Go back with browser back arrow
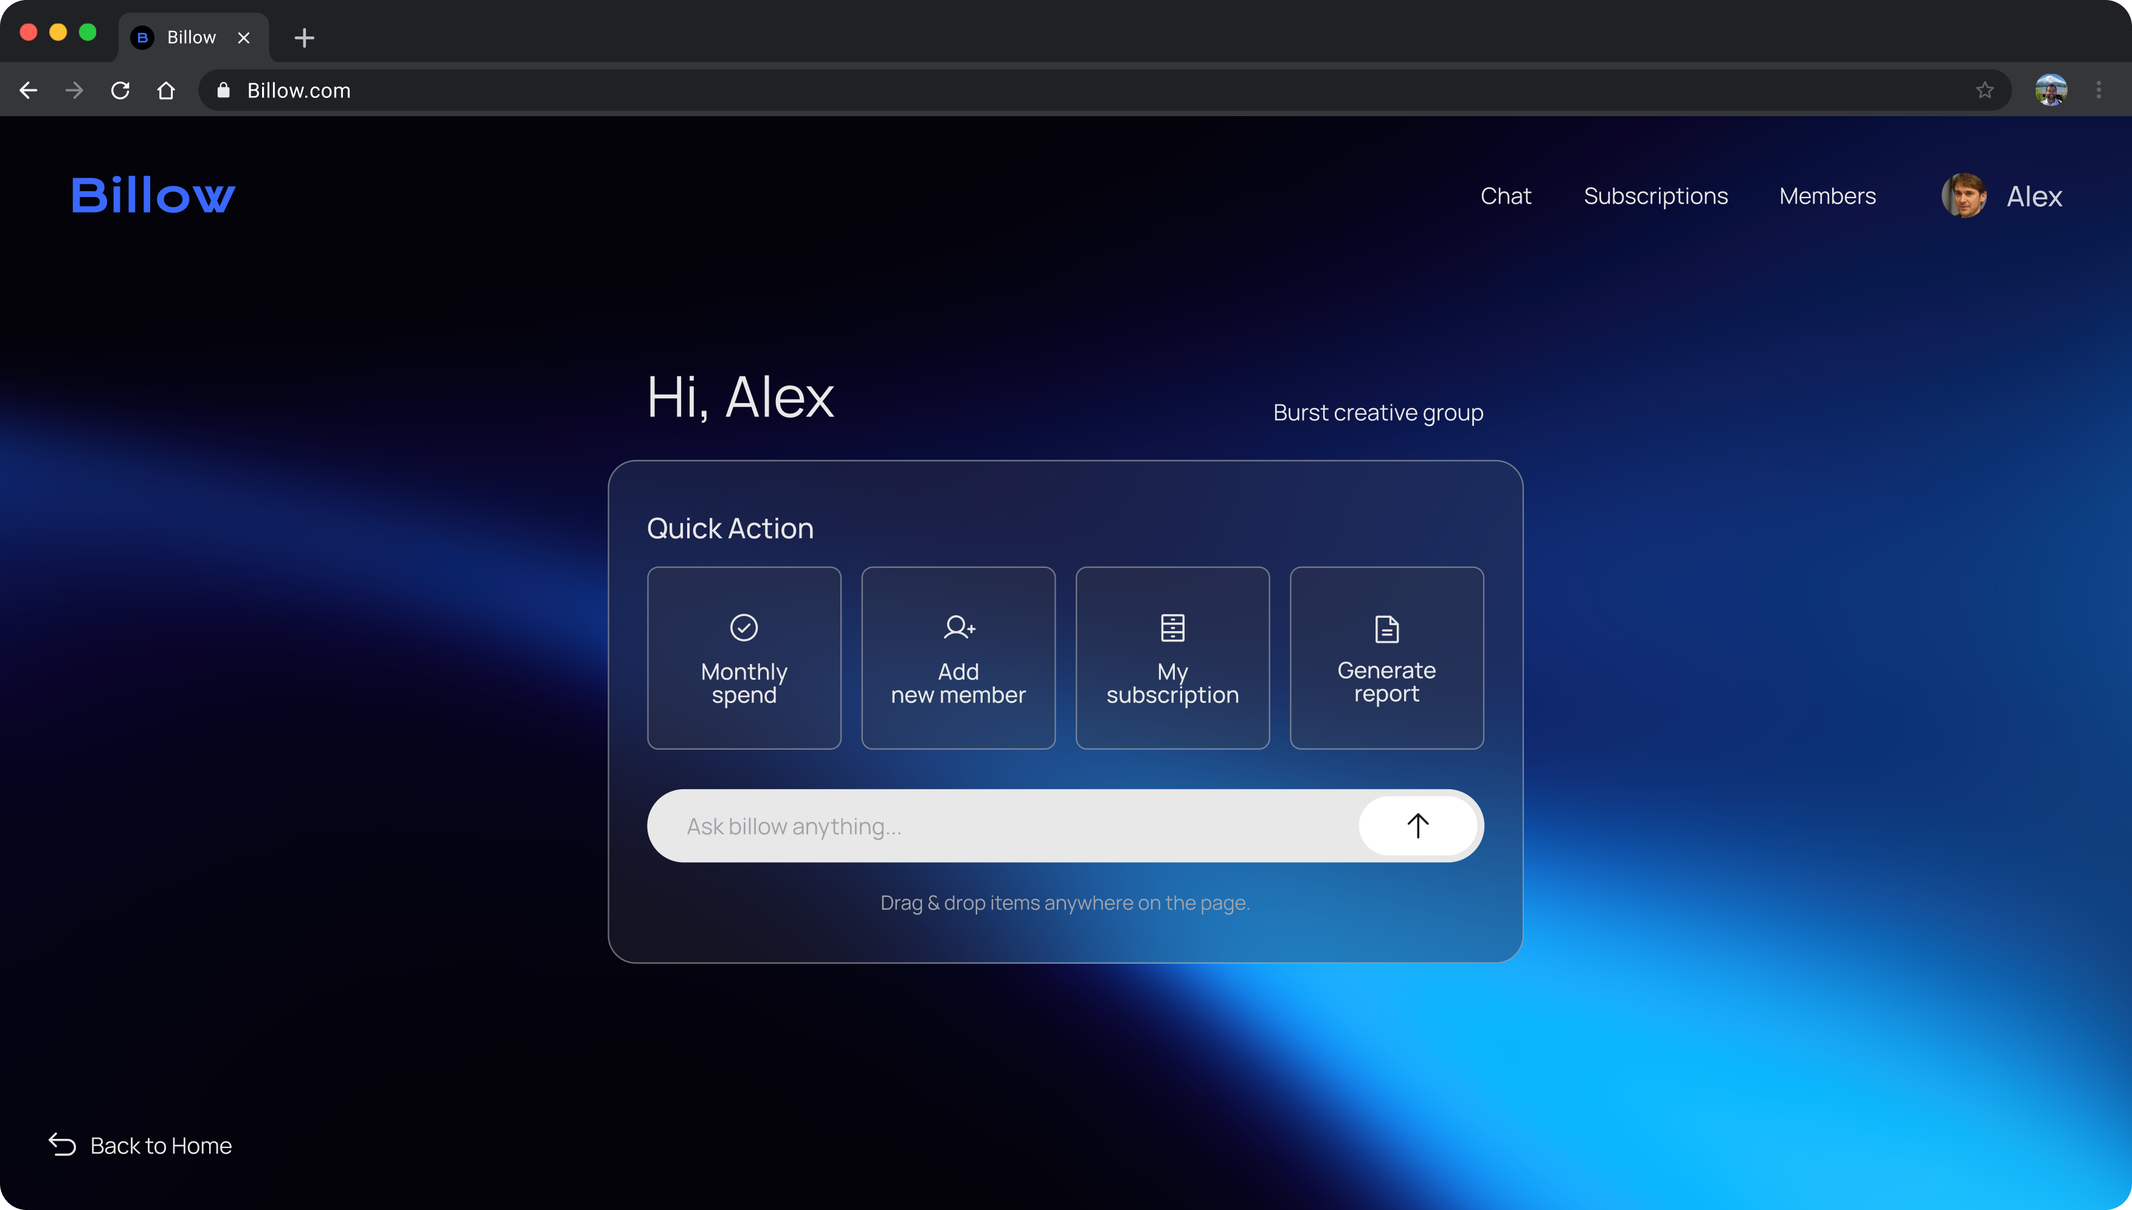This screenshot has width=2132, height=1210. tap(28, 90)
